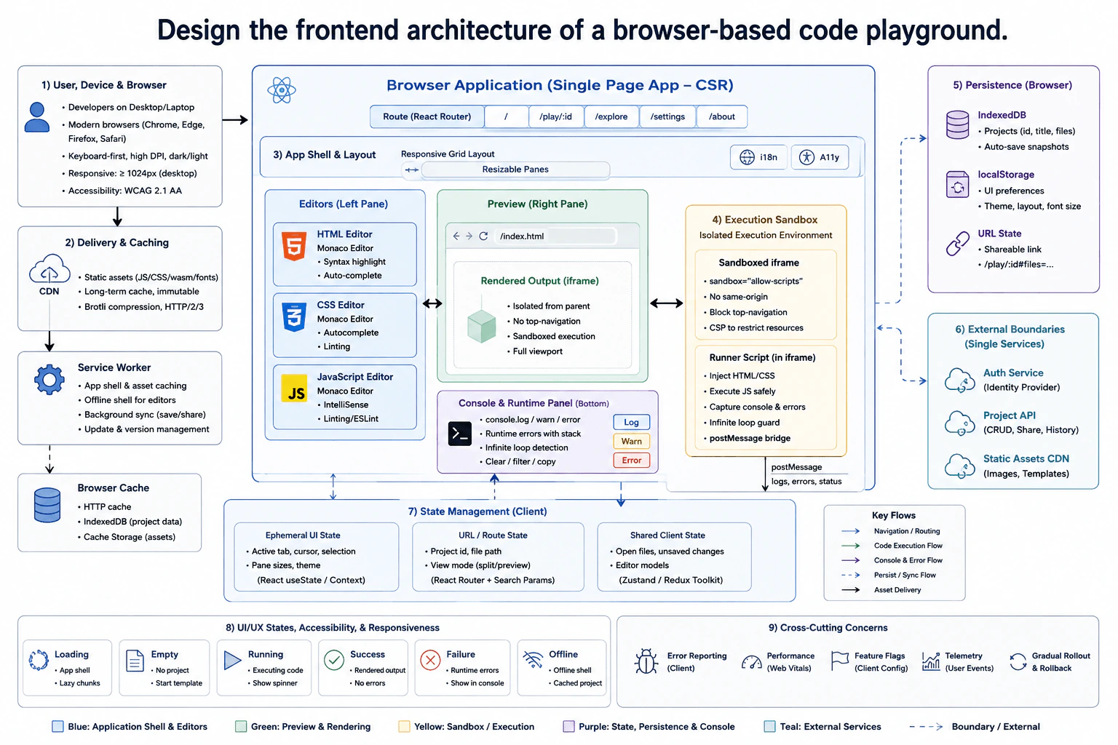
Task: Click the green legend color swatch
Action: (241, 726)
